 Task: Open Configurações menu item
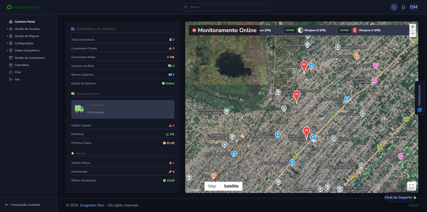tap(24, 43)
